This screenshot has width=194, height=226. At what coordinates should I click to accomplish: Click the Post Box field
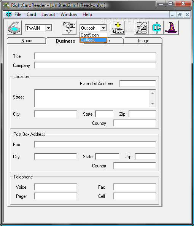point(95,144)
